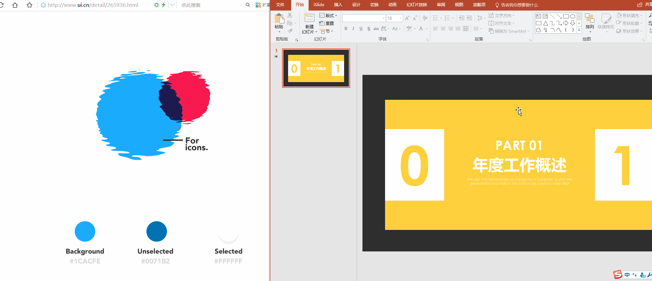This screenshot has width=652, height=281.
Task: Click the Arrange (排列) icon
Action: 590,20
